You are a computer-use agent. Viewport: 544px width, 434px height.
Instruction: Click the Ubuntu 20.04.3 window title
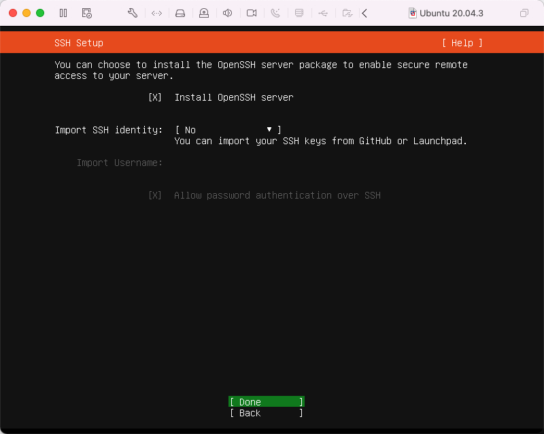pyautogui.click(x=451, y=13)
